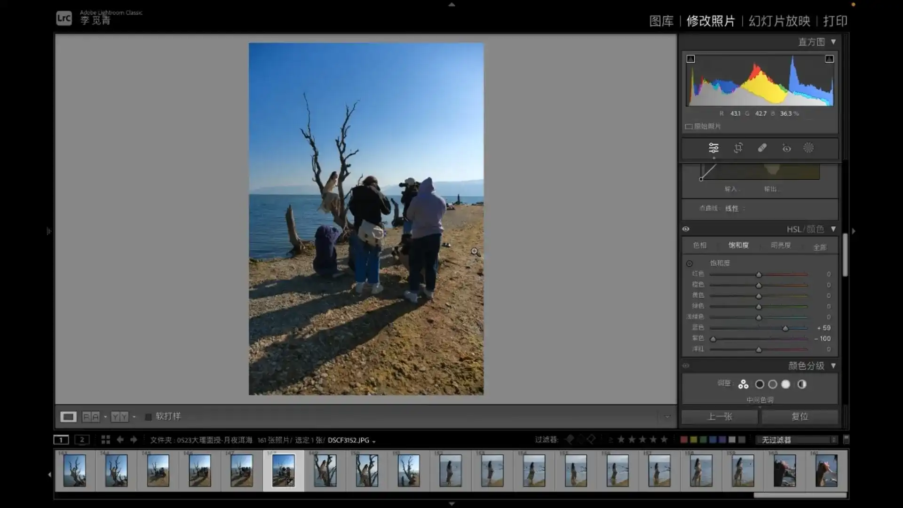
Task: Select the Crop overlay tool
Action: point(738,148)
